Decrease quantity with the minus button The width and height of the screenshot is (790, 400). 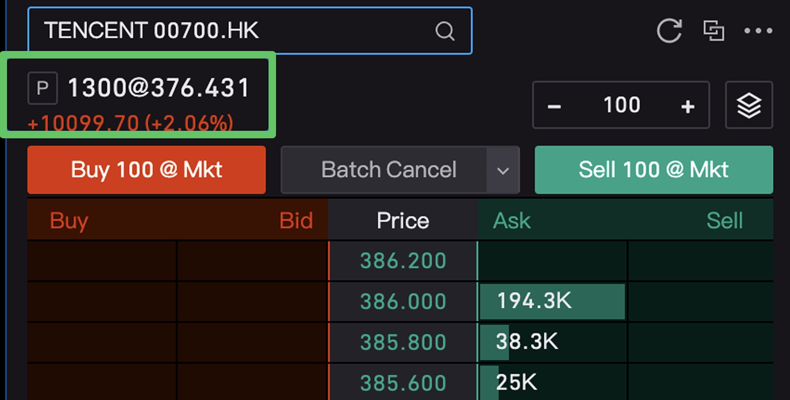[554, 106]
